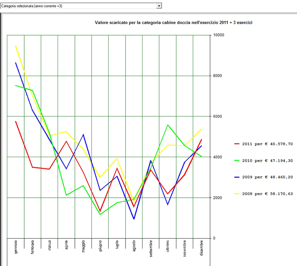Click the 'dicembre' month axis label
The width and height of the screenshot is (297, 266).
click(202, 248)
